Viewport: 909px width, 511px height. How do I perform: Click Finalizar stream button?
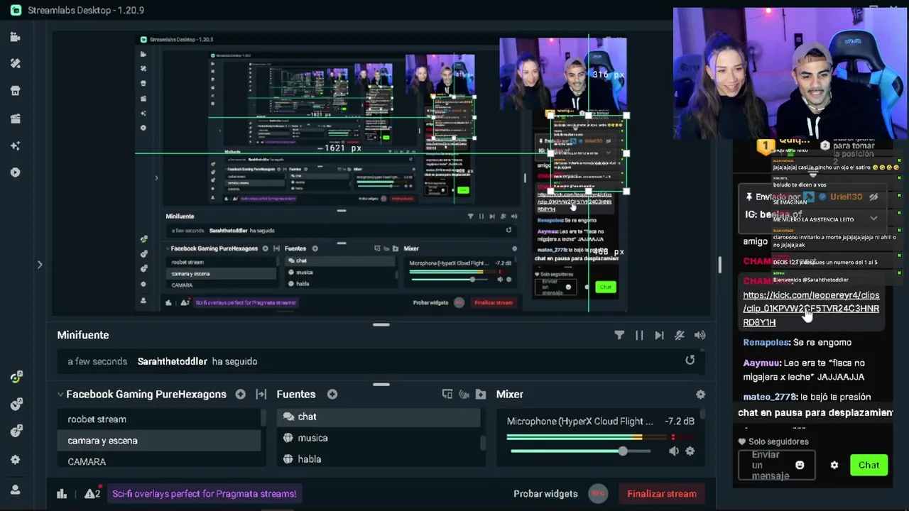pos(662,494)
